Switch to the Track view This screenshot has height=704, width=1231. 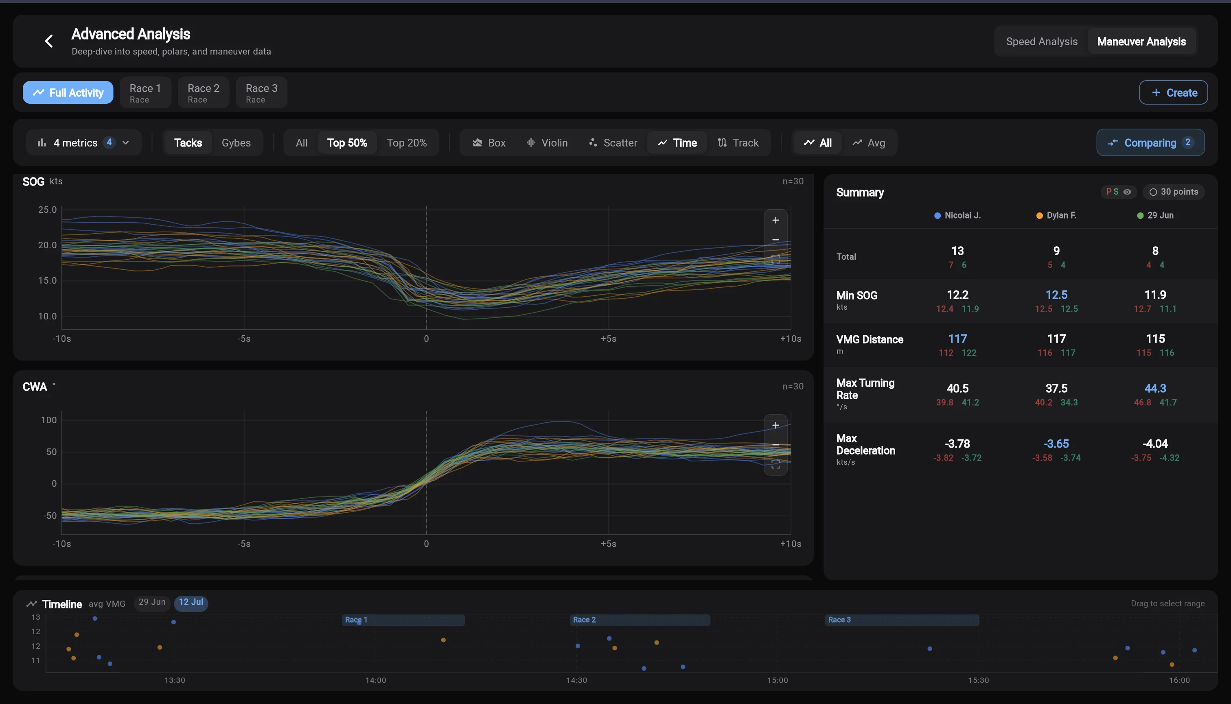point(738,143)
